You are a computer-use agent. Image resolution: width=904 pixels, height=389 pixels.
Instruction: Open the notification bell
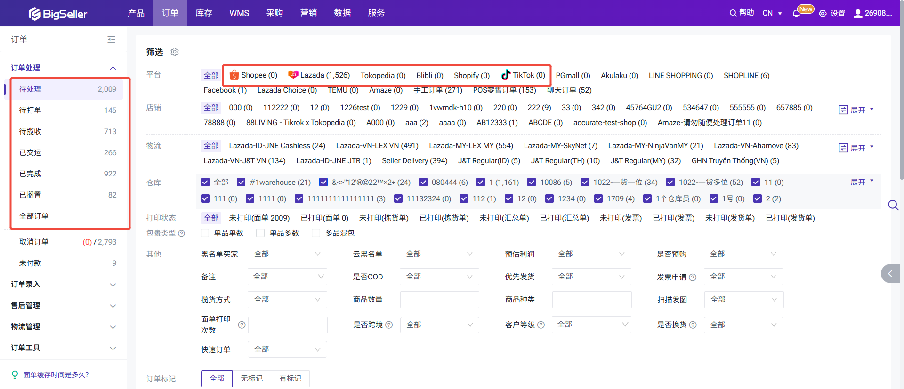coord(796,14)
